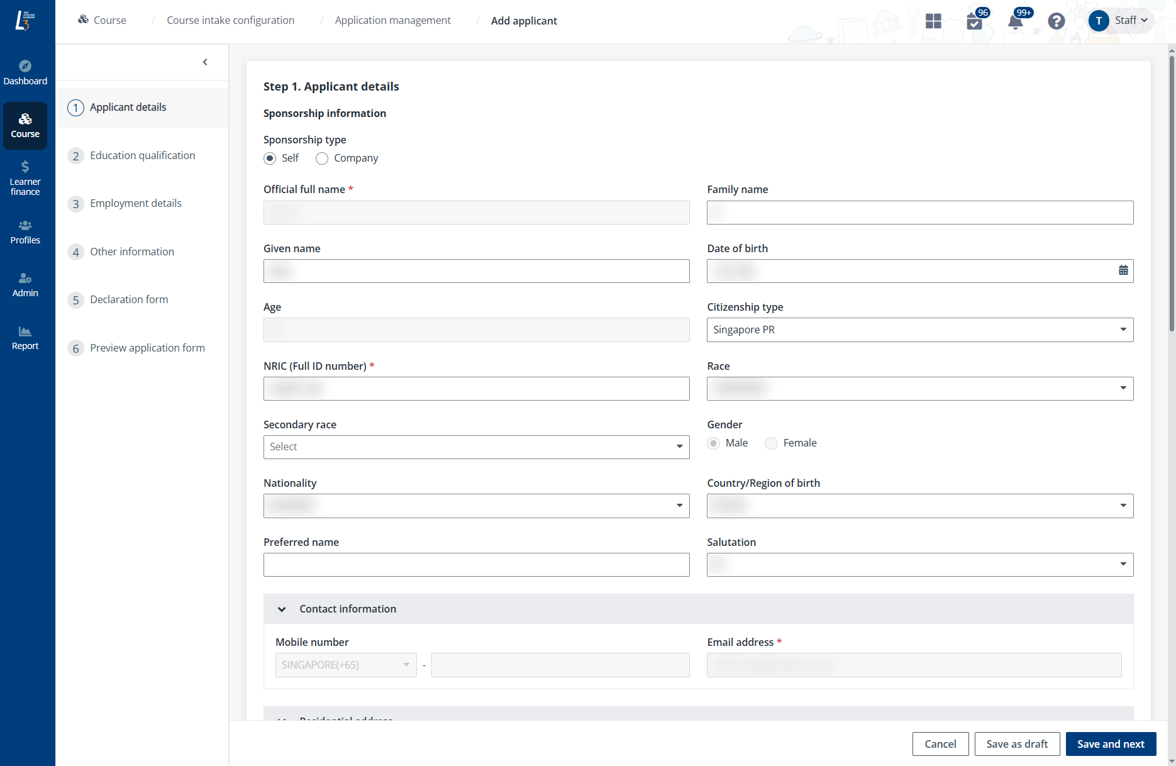Select the Course sidebar icon

[25, 125]
